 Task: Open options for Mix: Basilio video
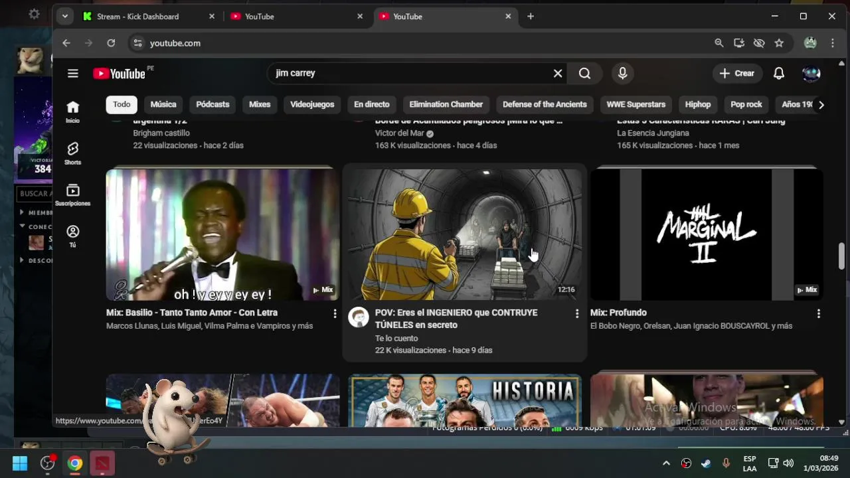[335, 313]
